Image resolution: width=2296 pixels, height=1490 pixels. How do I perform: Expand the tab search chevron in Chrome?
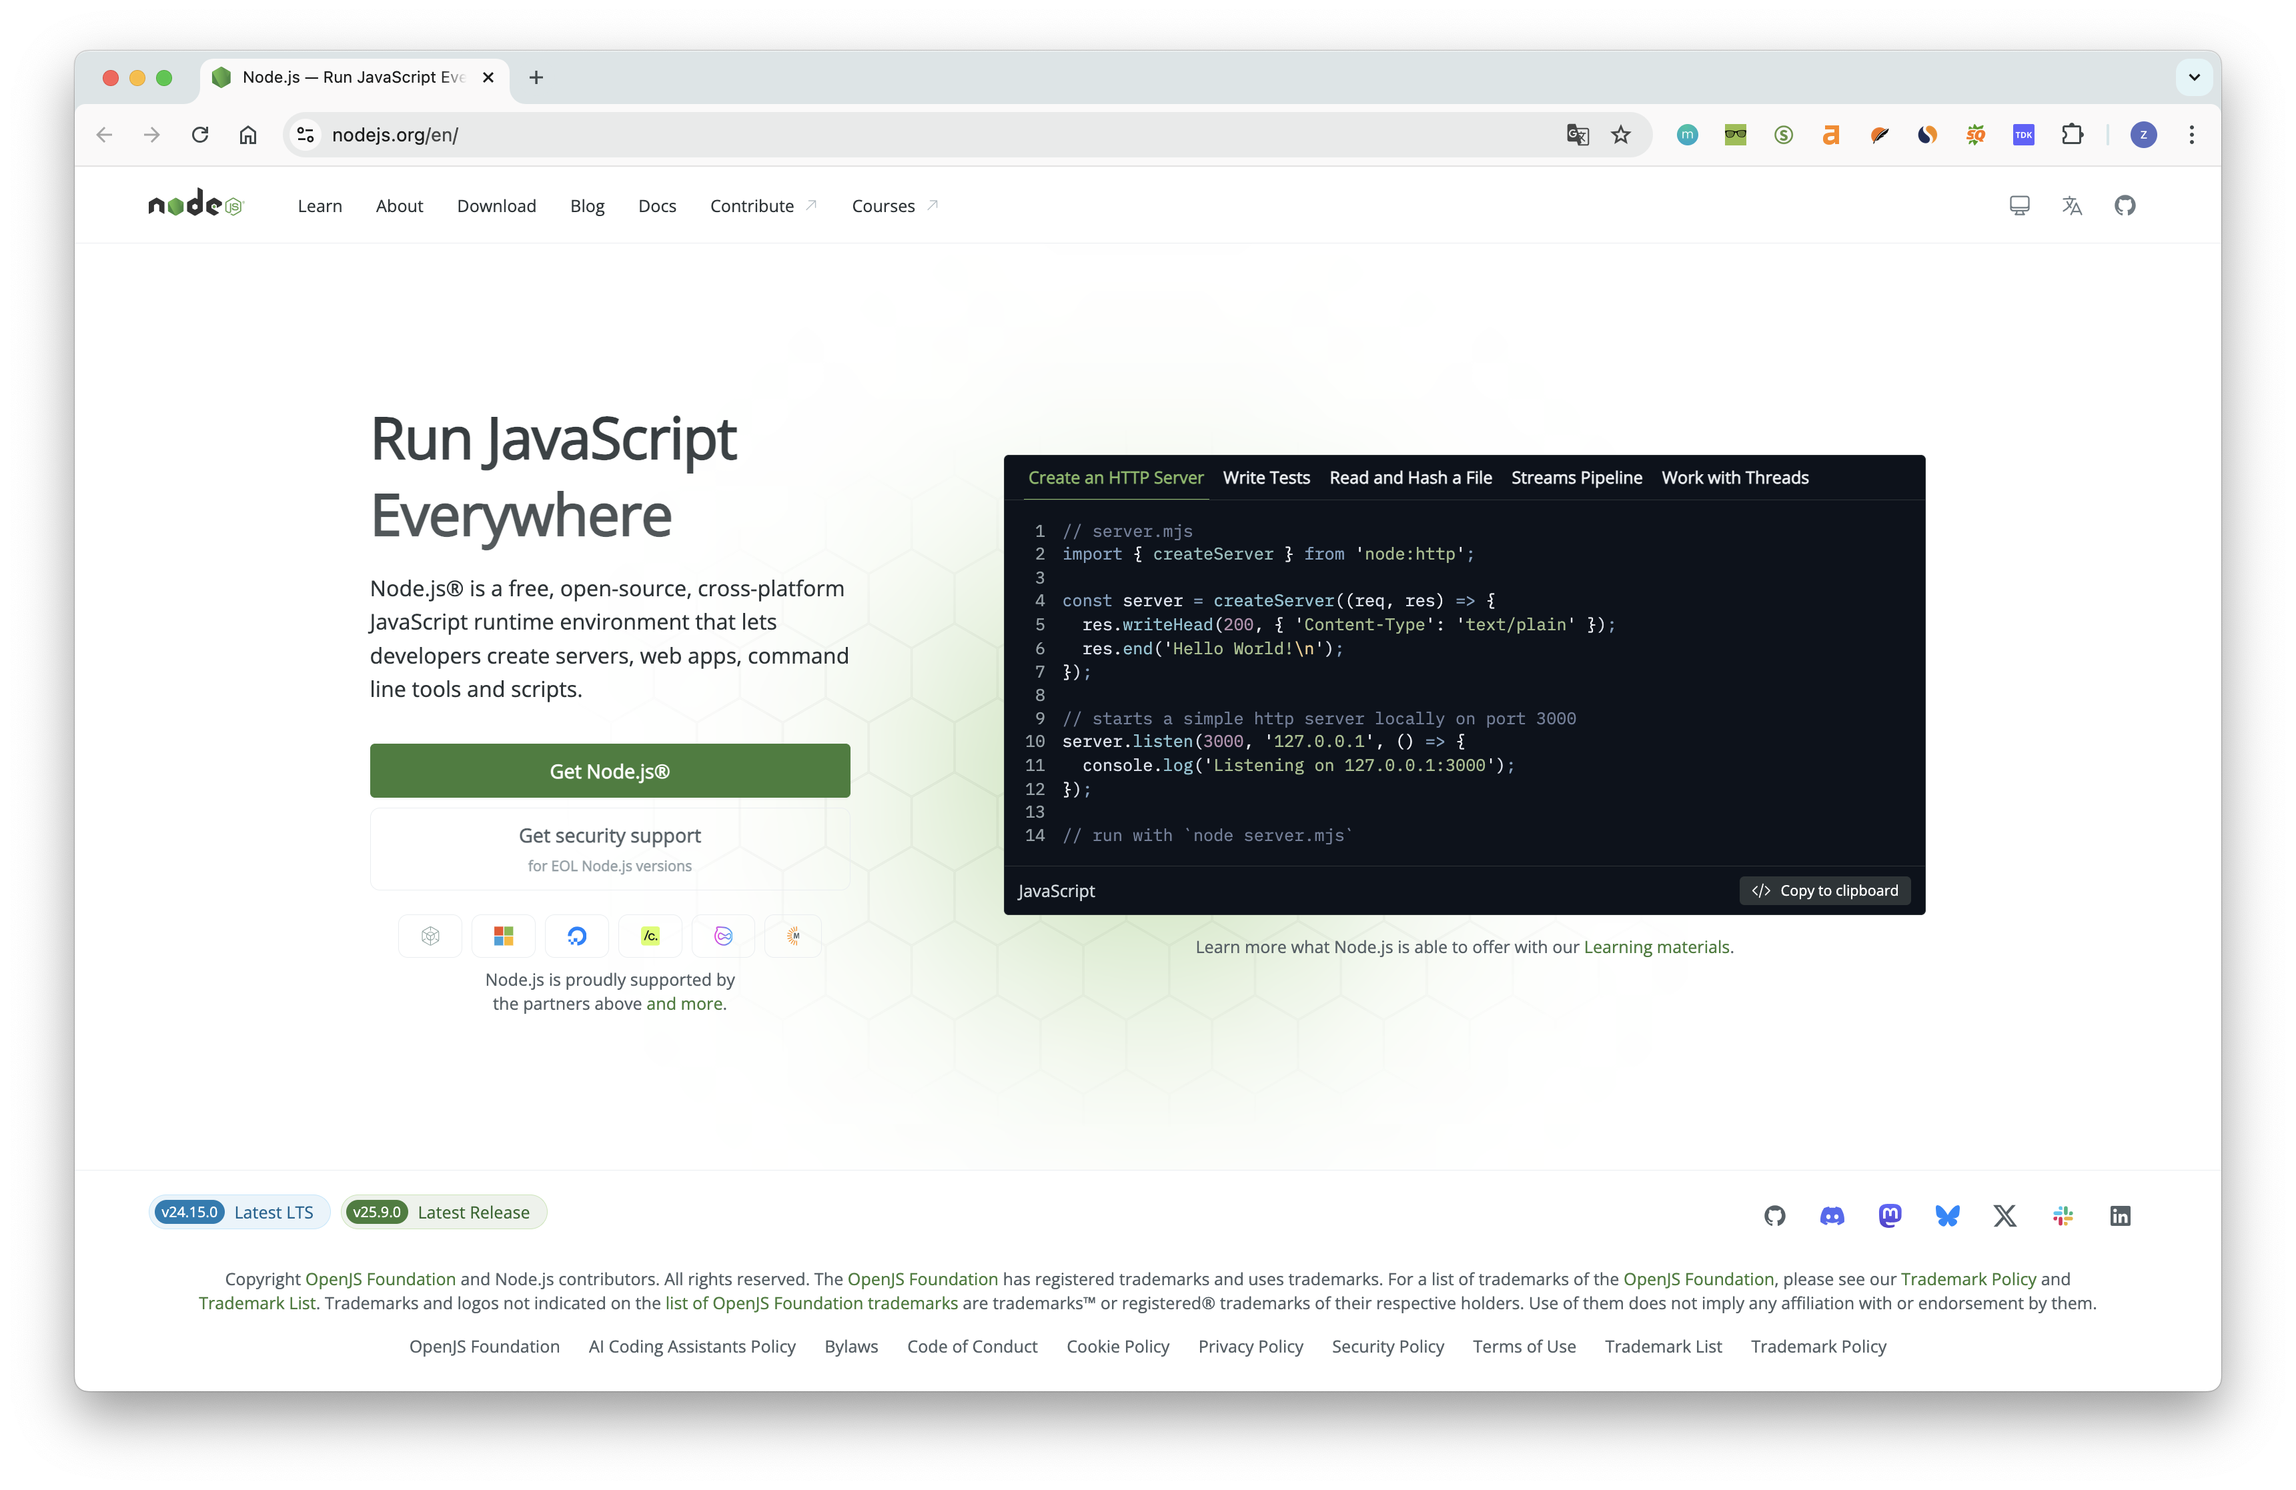pos(2194,77)
